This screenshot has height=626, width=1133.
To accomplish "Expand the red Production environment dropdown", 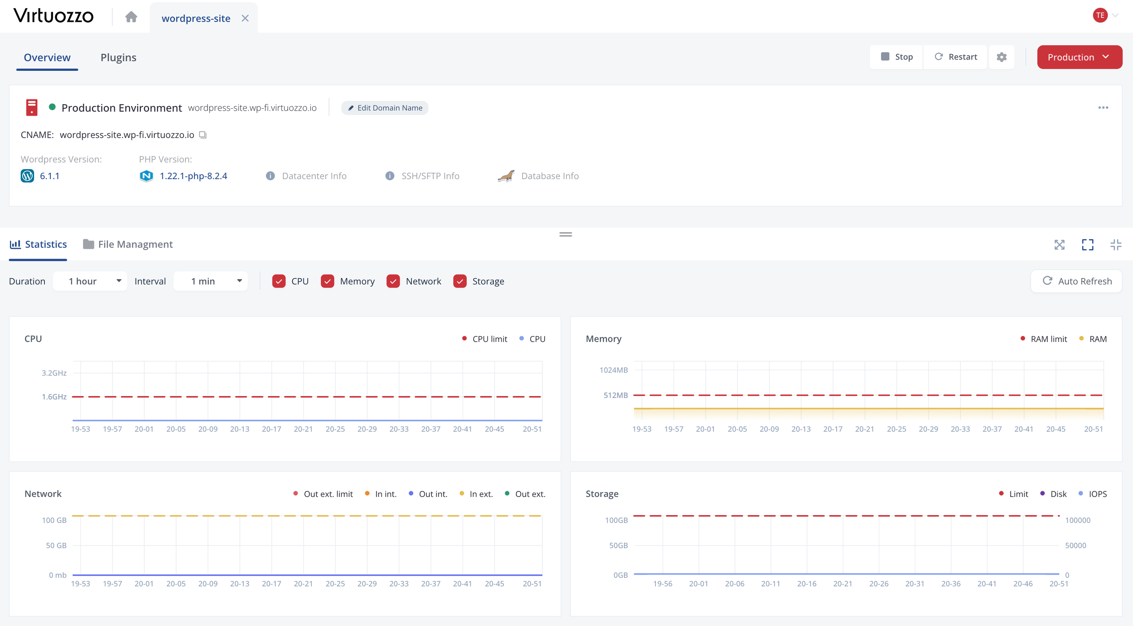I will click(1079, 57).
